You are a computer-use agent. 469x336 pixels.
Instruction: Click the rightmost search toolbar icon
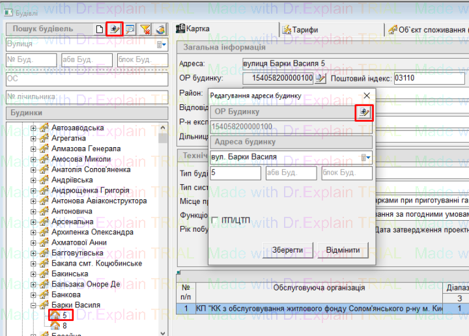click(x=160, y=29)
